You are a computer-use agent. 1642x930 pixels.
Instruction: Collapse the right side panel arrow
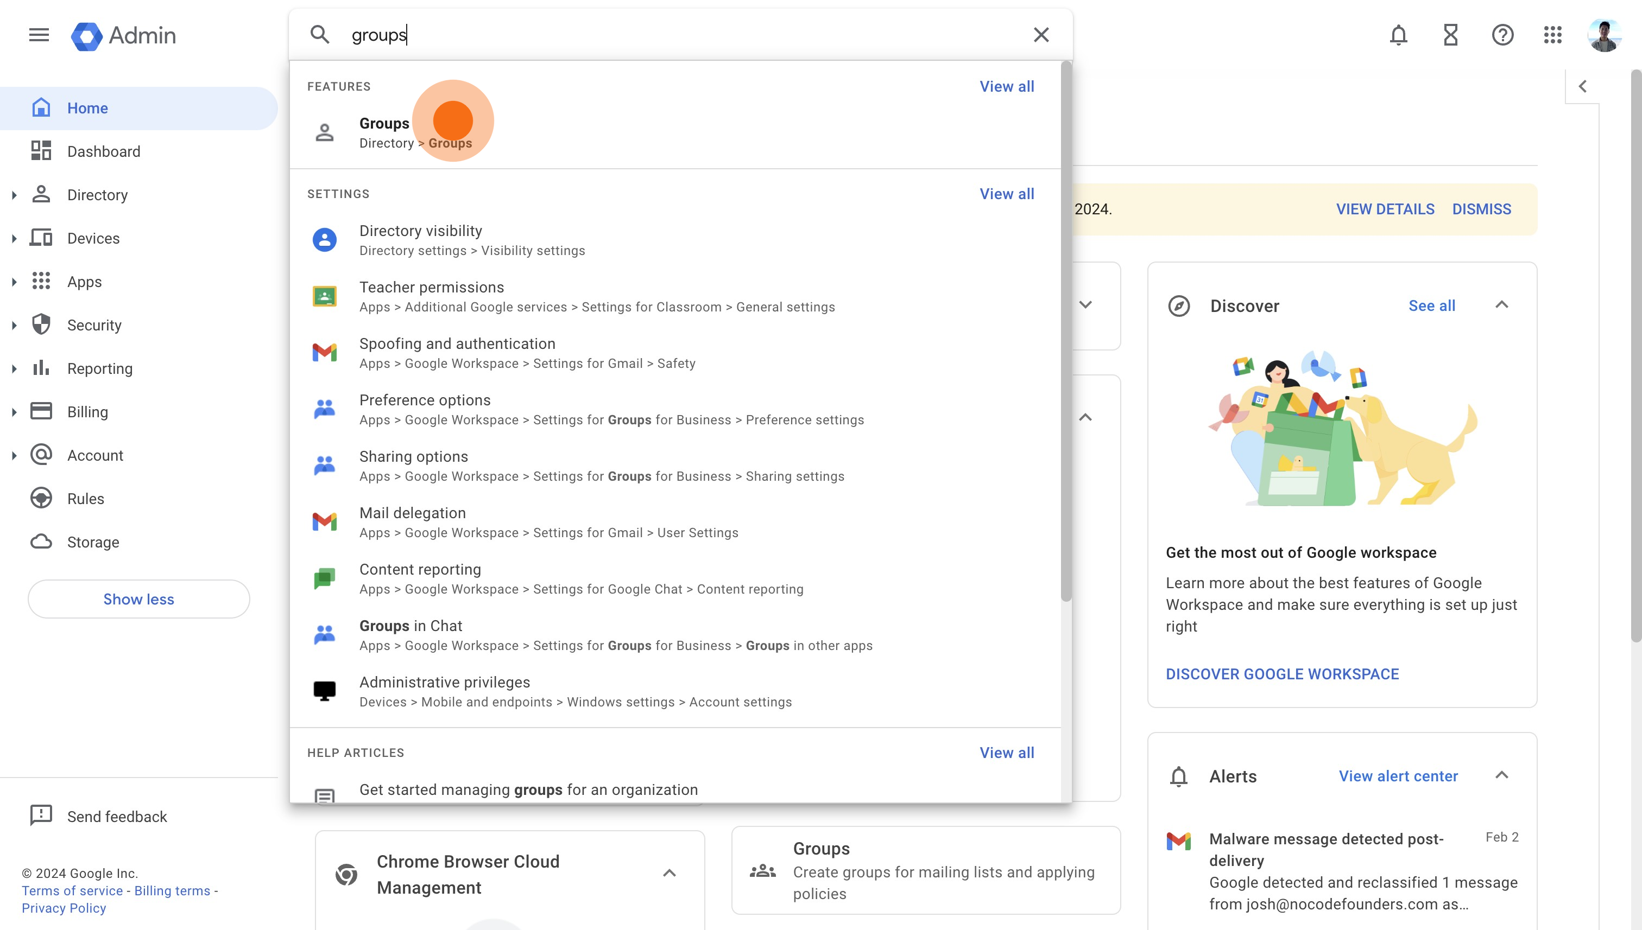click(1582, 86)
